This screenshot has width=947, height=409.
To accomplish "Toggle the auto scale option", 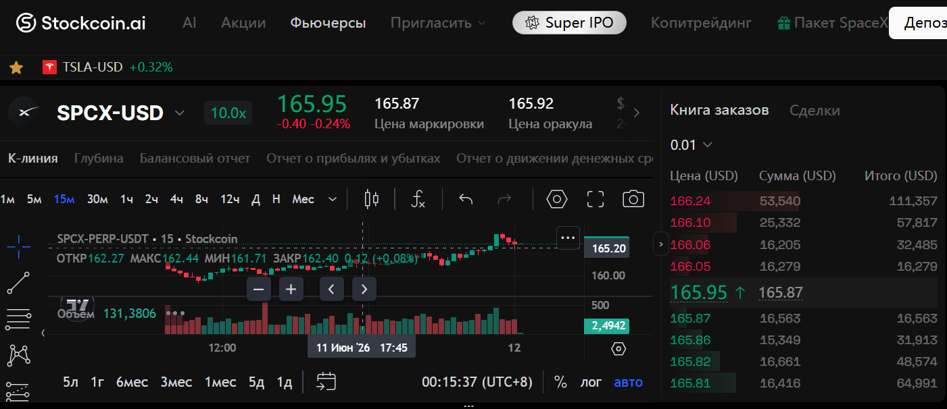I will pyautogui.click(x=628, y=383).
